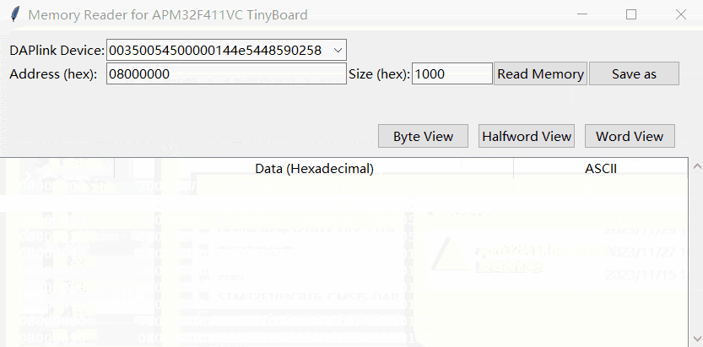This screenshot has width=703, height=347.
Task: Switch to Word View
Action: (630, 136)
